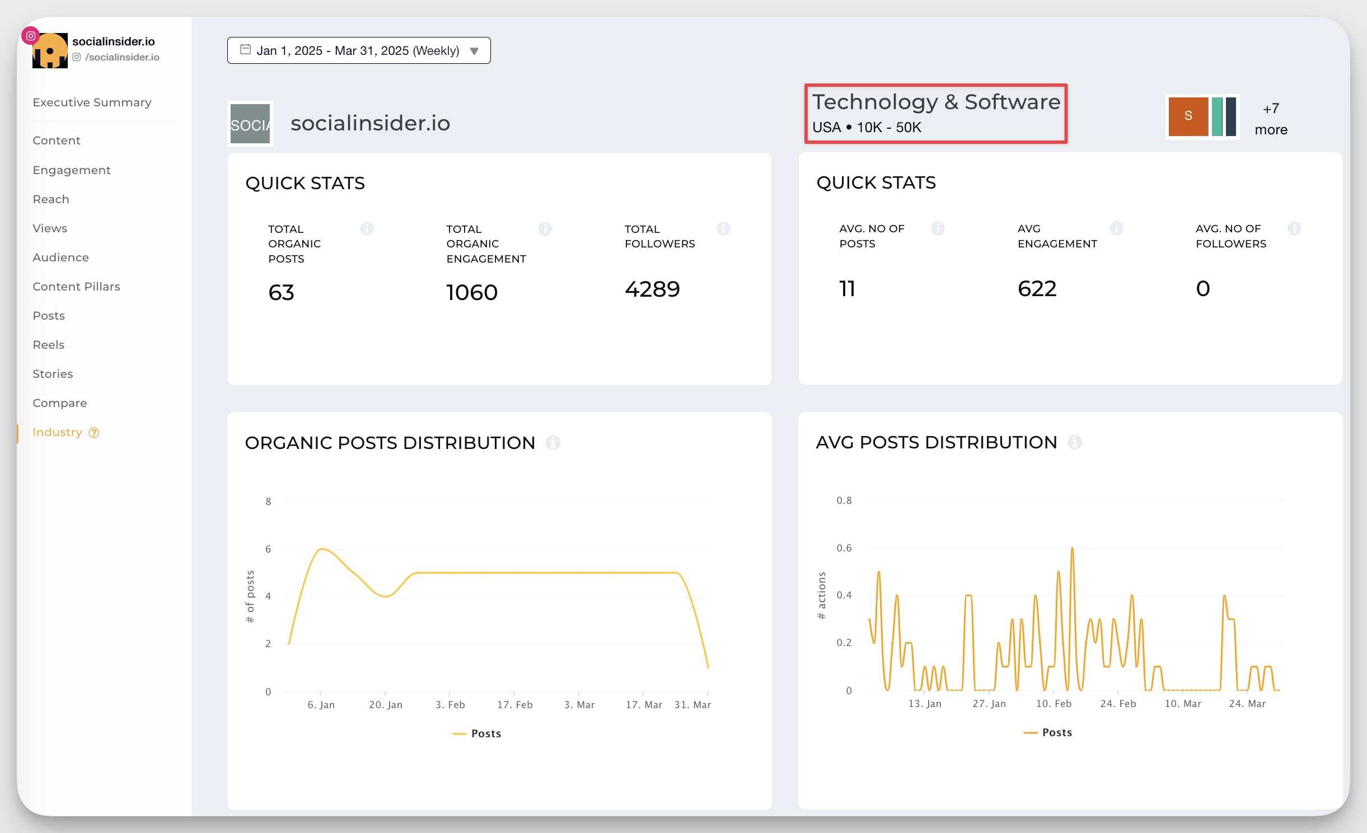Open the Executive Summary section
1367x833 pixels.
92,102
